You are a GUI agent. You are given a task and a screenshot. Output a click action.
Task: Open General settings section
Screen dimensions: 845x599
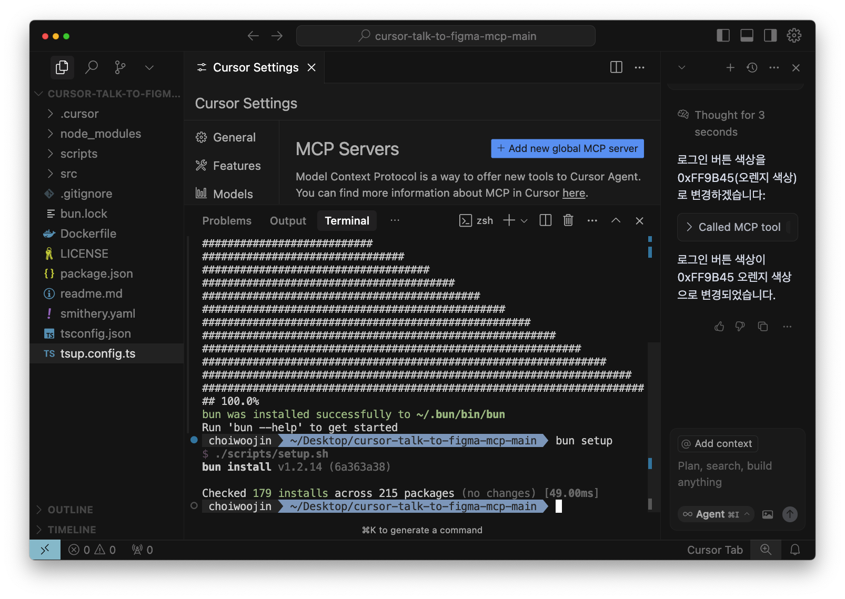pos(226,137)
